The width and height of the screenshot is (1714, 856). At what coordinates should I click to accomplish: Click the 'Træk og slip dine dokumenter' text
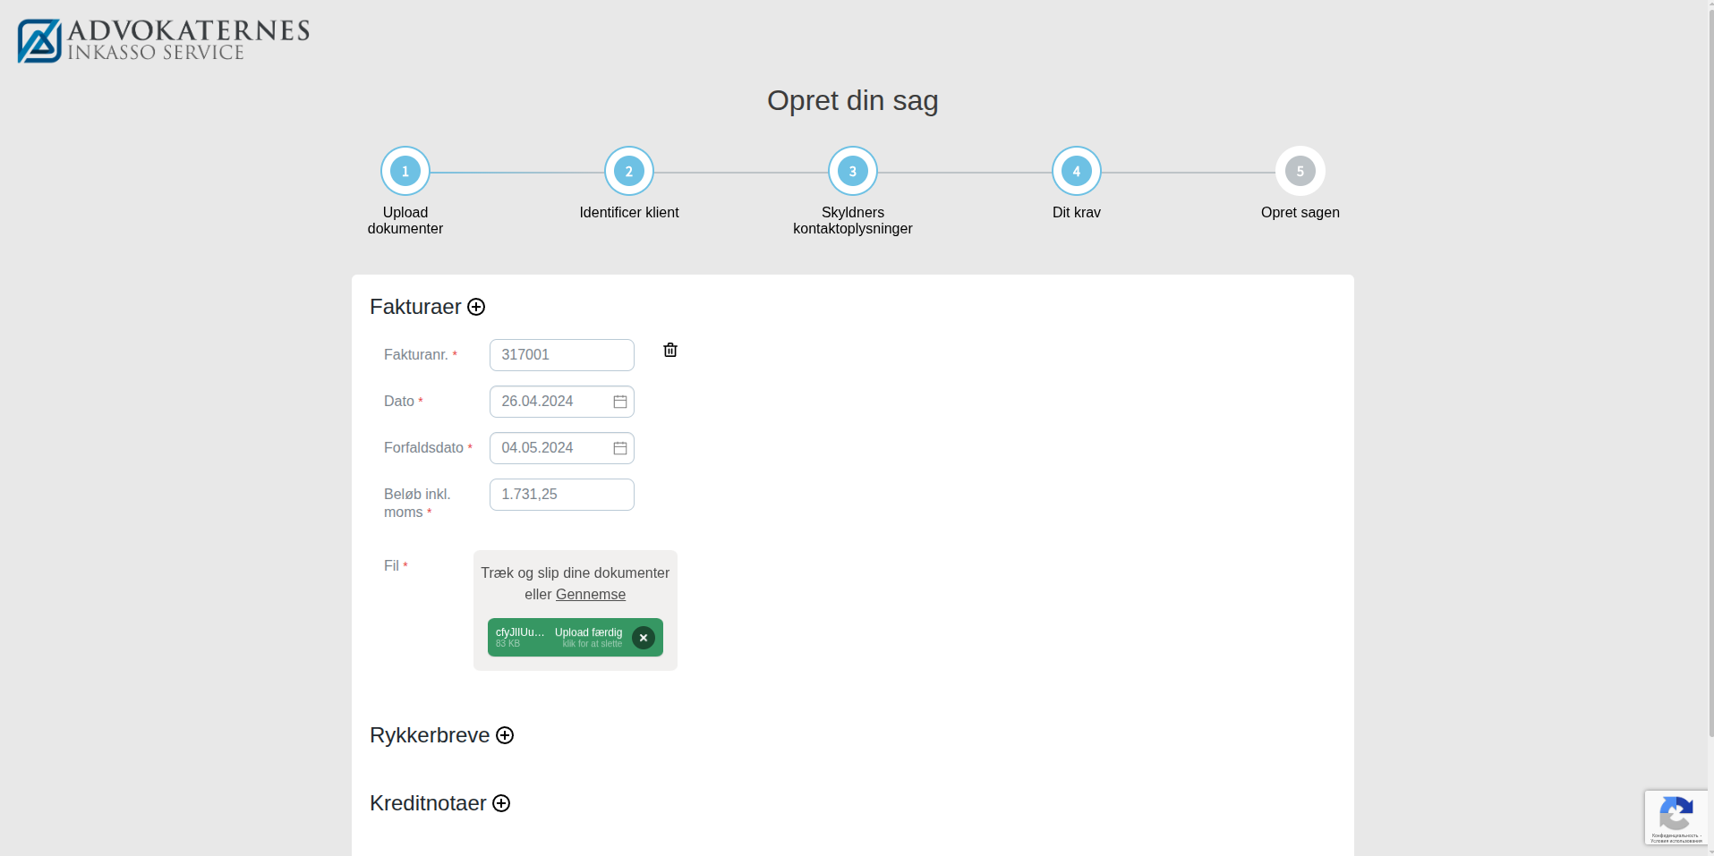[x=576, y=573]
